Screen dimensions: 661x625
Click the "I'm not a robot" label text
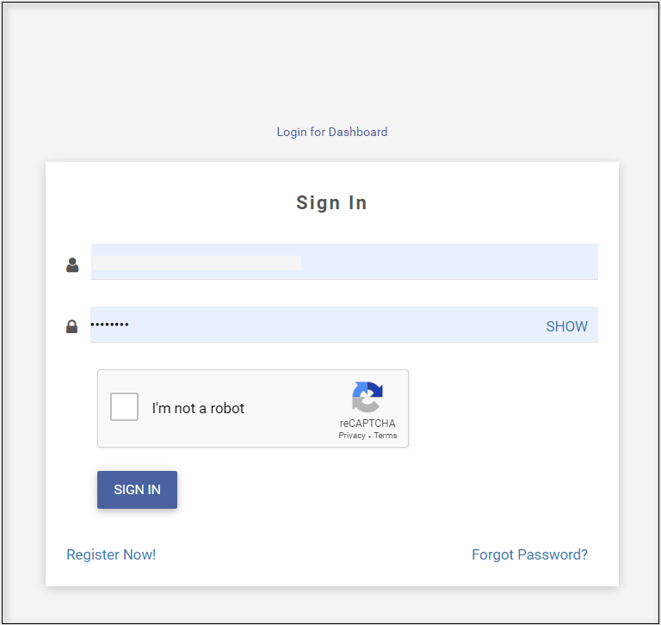pyautogui.click(x=198, y=408)
